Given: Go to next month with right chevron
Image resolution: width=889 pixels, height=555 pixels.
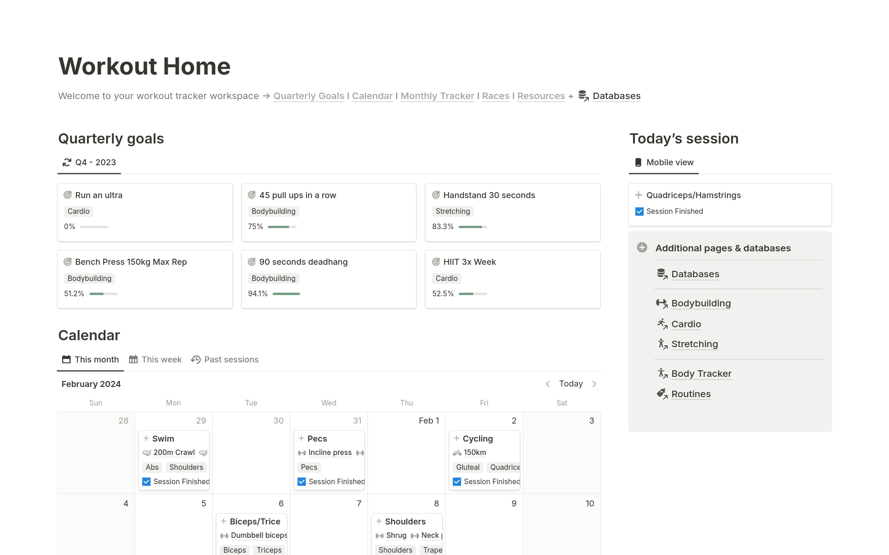Looking at the screenshot, I should coord(594,384).
